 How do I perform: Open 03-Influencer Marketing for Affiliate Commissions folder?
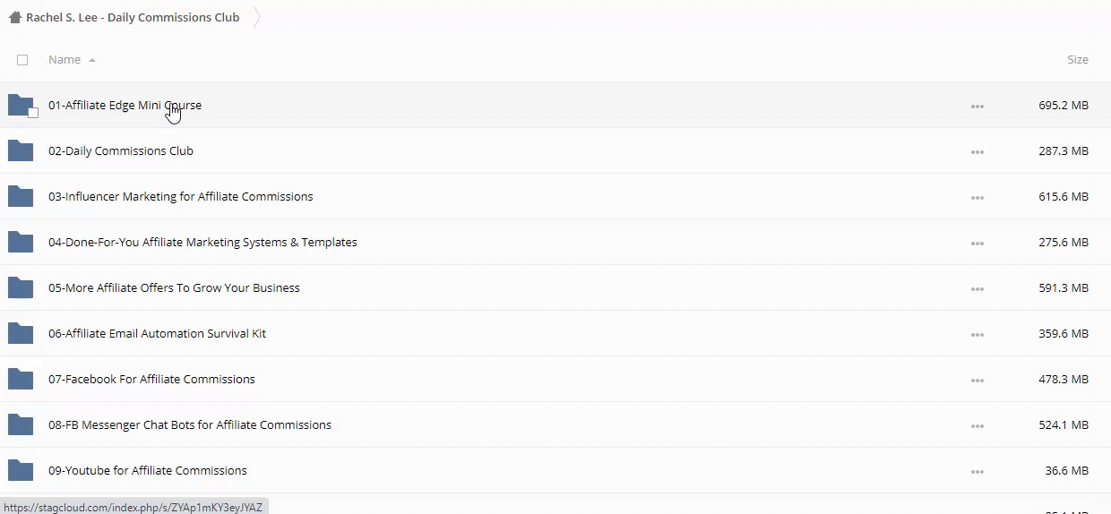pyautogui.click(x=180, y=196)
